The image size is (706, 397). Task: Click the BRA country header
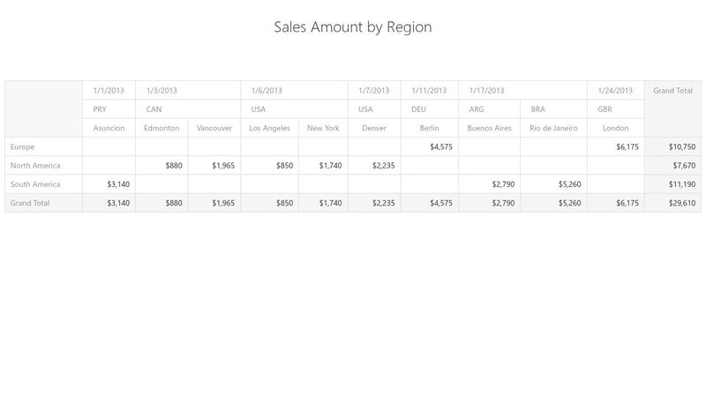point(538,109)
